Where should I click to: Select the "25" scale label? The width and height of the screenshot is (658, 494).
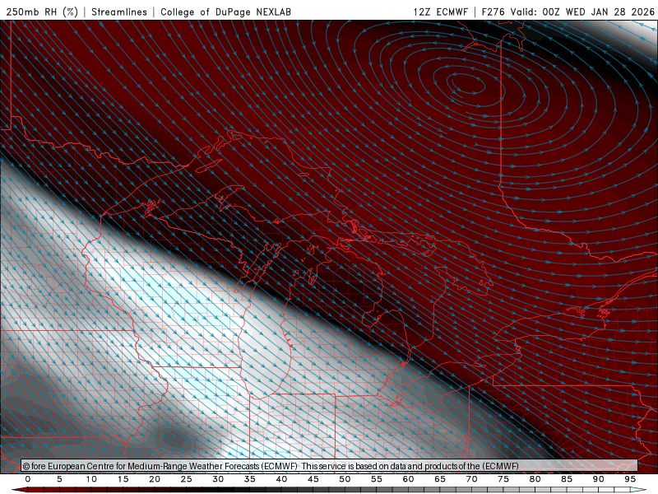click(x=187, y=479)
